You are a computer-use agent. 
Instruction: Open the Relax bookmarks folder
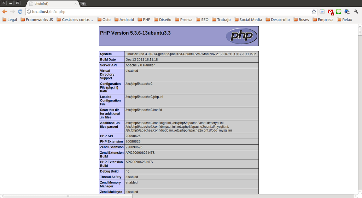coord(345,19)
